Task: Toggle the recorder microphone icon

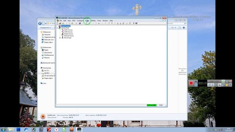Action: (213, 85)
